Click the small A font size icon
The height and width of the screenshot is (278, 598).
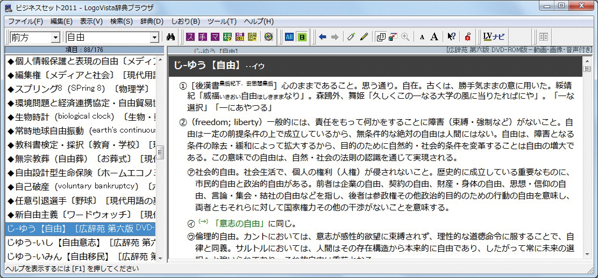click(422, 37)
